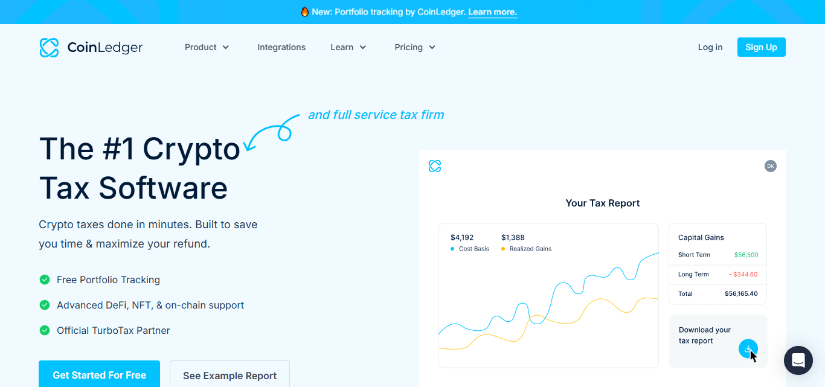Click the fire emoji in the announcement banner
This screenshot has width=825, height=387.
click(x=305, y=11)
